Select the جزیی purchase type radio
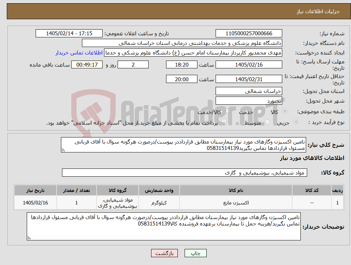Image resolution: width=351 pixels, height=265 pixels. [296, 122]
